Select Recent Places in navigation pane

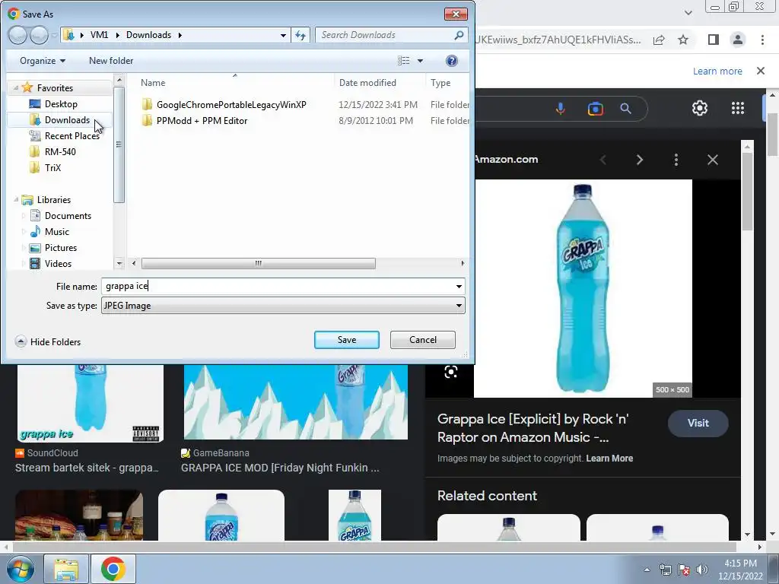[72, 135]
